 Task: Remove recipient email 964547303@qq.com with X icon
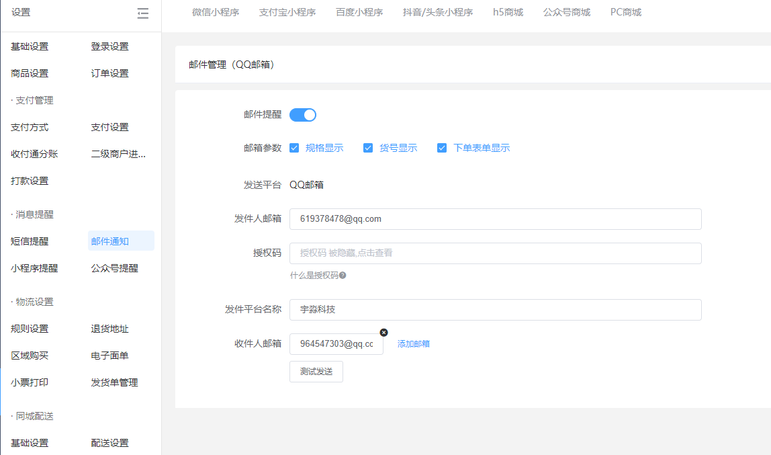(383, 333)
